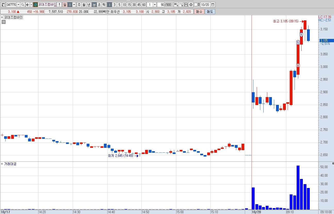Viewport: 334px width, 214px height.
Task: Click the 최고 3,185 (09:15) high label
Action: (x=286, y=21)
